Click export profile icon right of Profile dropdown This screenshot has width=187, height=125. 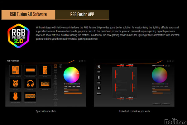click(169, 66)
